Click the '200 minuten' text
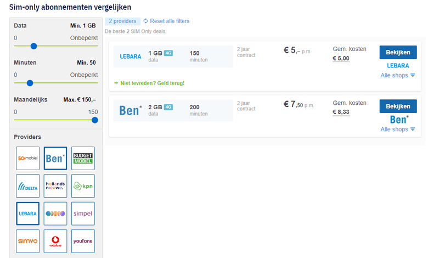Screen dimensions: 439x258 pyautogui.click(x=199, y=110)
